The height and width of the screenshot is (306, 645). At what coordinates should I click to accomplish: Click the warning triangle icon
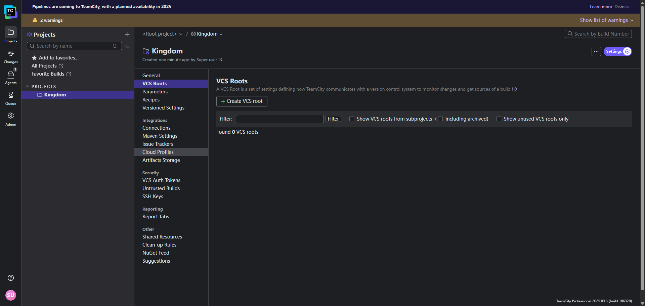(x=35, y=20)
